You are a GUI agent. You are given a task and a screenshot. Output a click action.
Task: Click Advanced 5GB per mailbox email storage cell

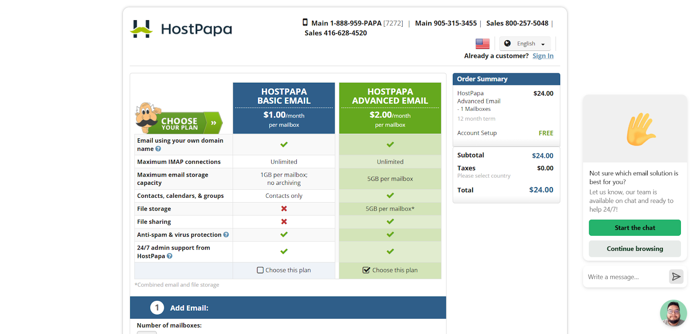(x=390, y=179)
